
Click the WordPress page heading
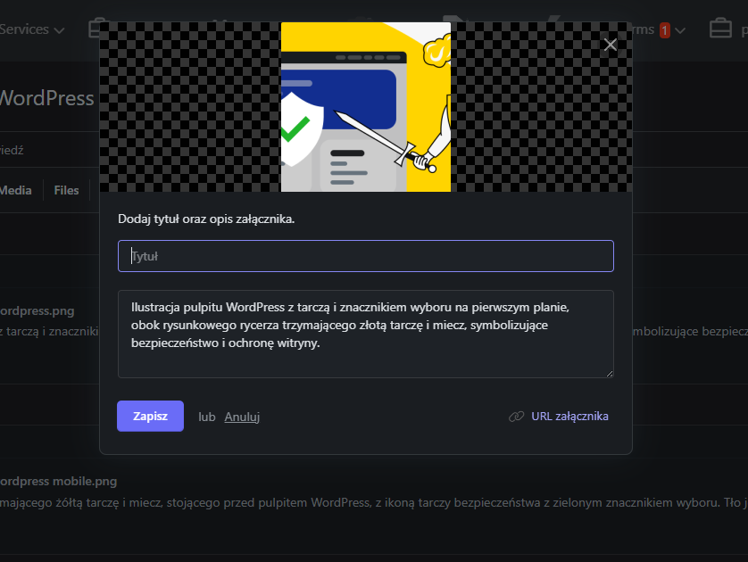[46, 98]
